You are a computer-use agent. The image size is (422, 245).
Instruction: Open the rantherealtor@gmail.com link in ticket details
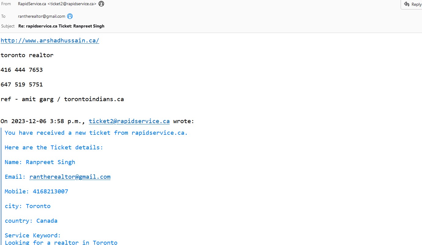tap(70, 177)
